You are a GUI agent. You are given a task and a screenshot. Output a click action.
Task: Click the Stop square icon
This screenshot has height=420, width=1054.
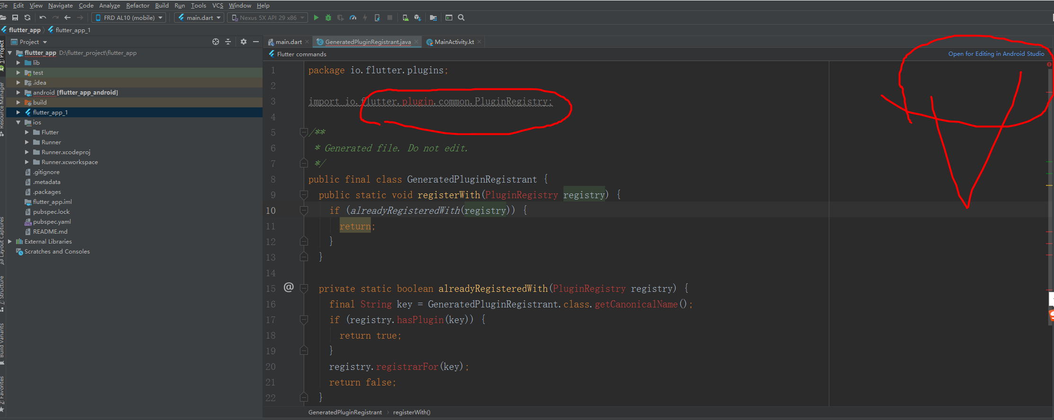click(390, 17)
